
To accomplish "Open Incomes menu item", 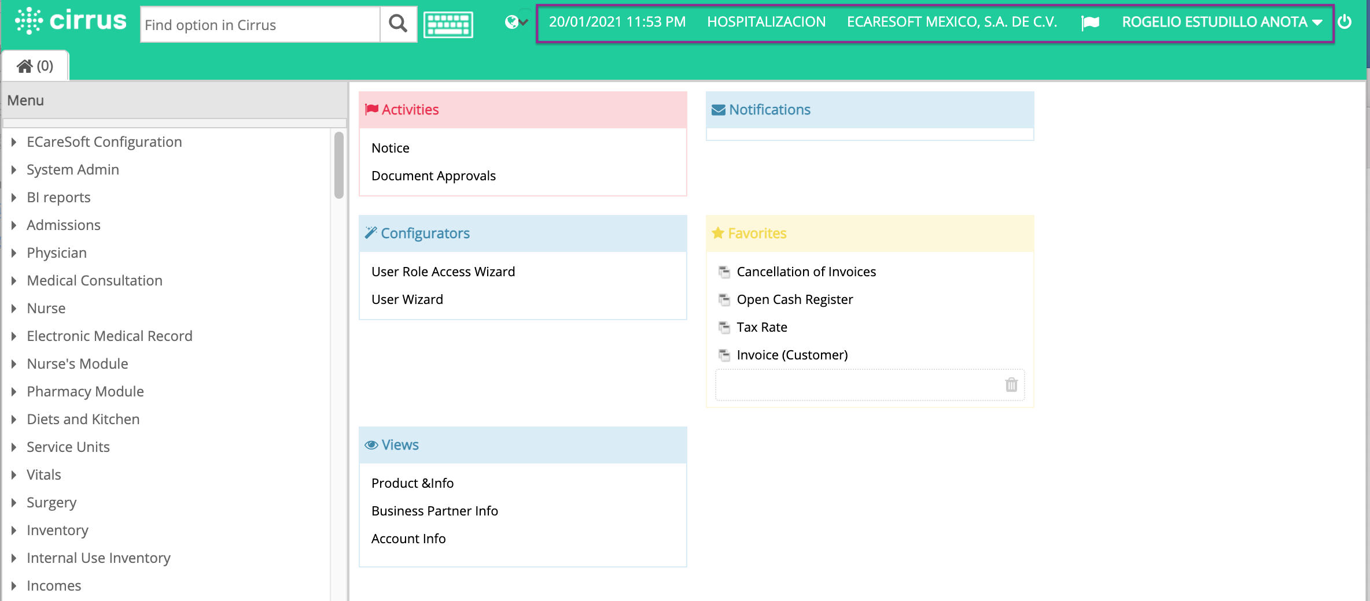I will (x=54, y=586).
